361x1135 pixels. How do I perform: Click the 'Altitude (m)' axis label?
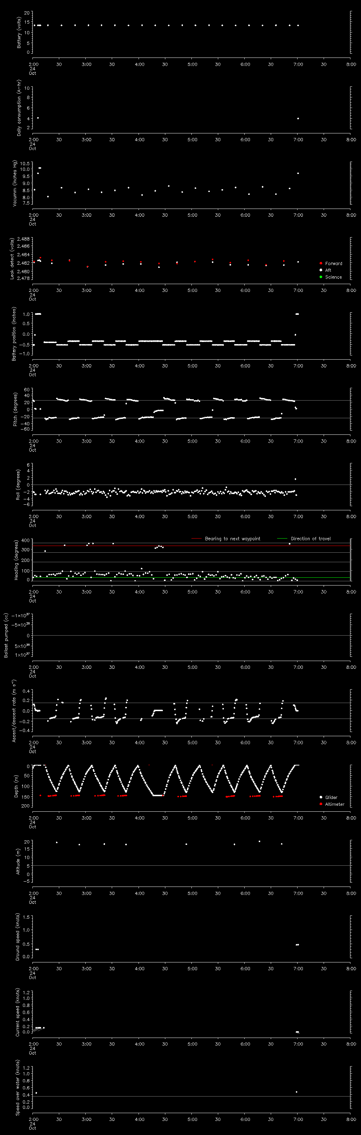pyautogui.click(x=18, y=861)
